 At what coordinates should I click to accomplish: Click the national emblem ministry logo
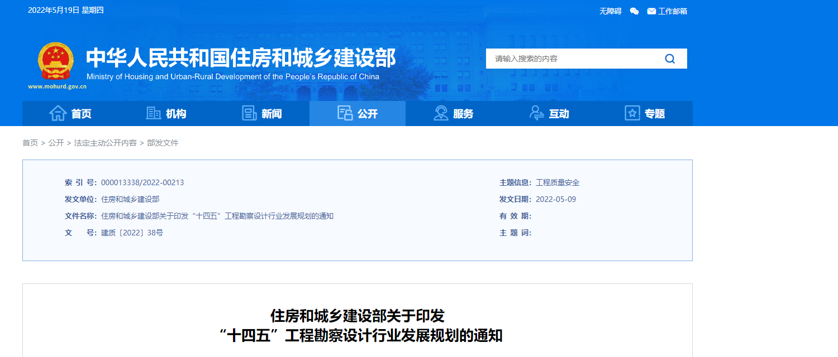(x=55, y=60)
